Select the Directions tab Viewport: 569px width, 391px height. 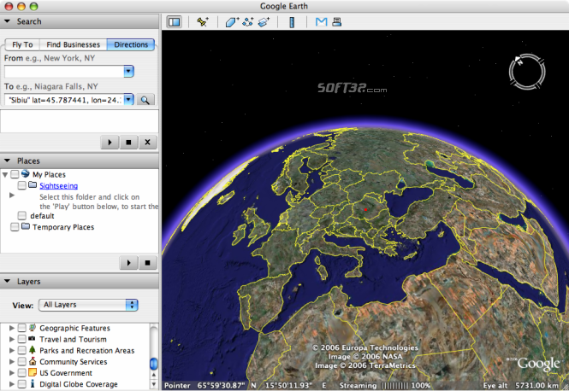pyautogui.click(x=131, y=44)
